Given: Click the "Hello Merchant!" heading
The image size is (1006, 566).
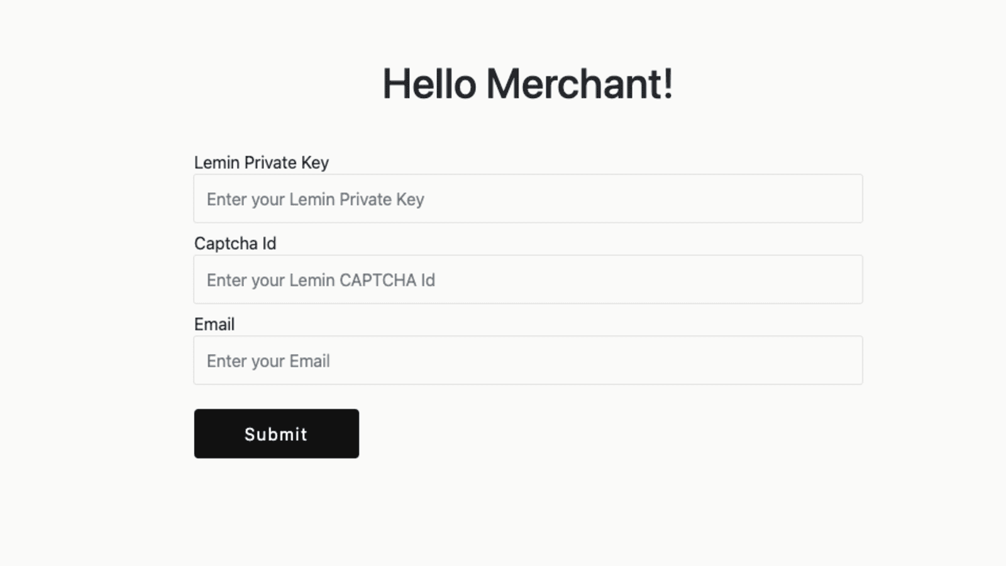Looking at the screenshot, I should [x=528, y=84].
